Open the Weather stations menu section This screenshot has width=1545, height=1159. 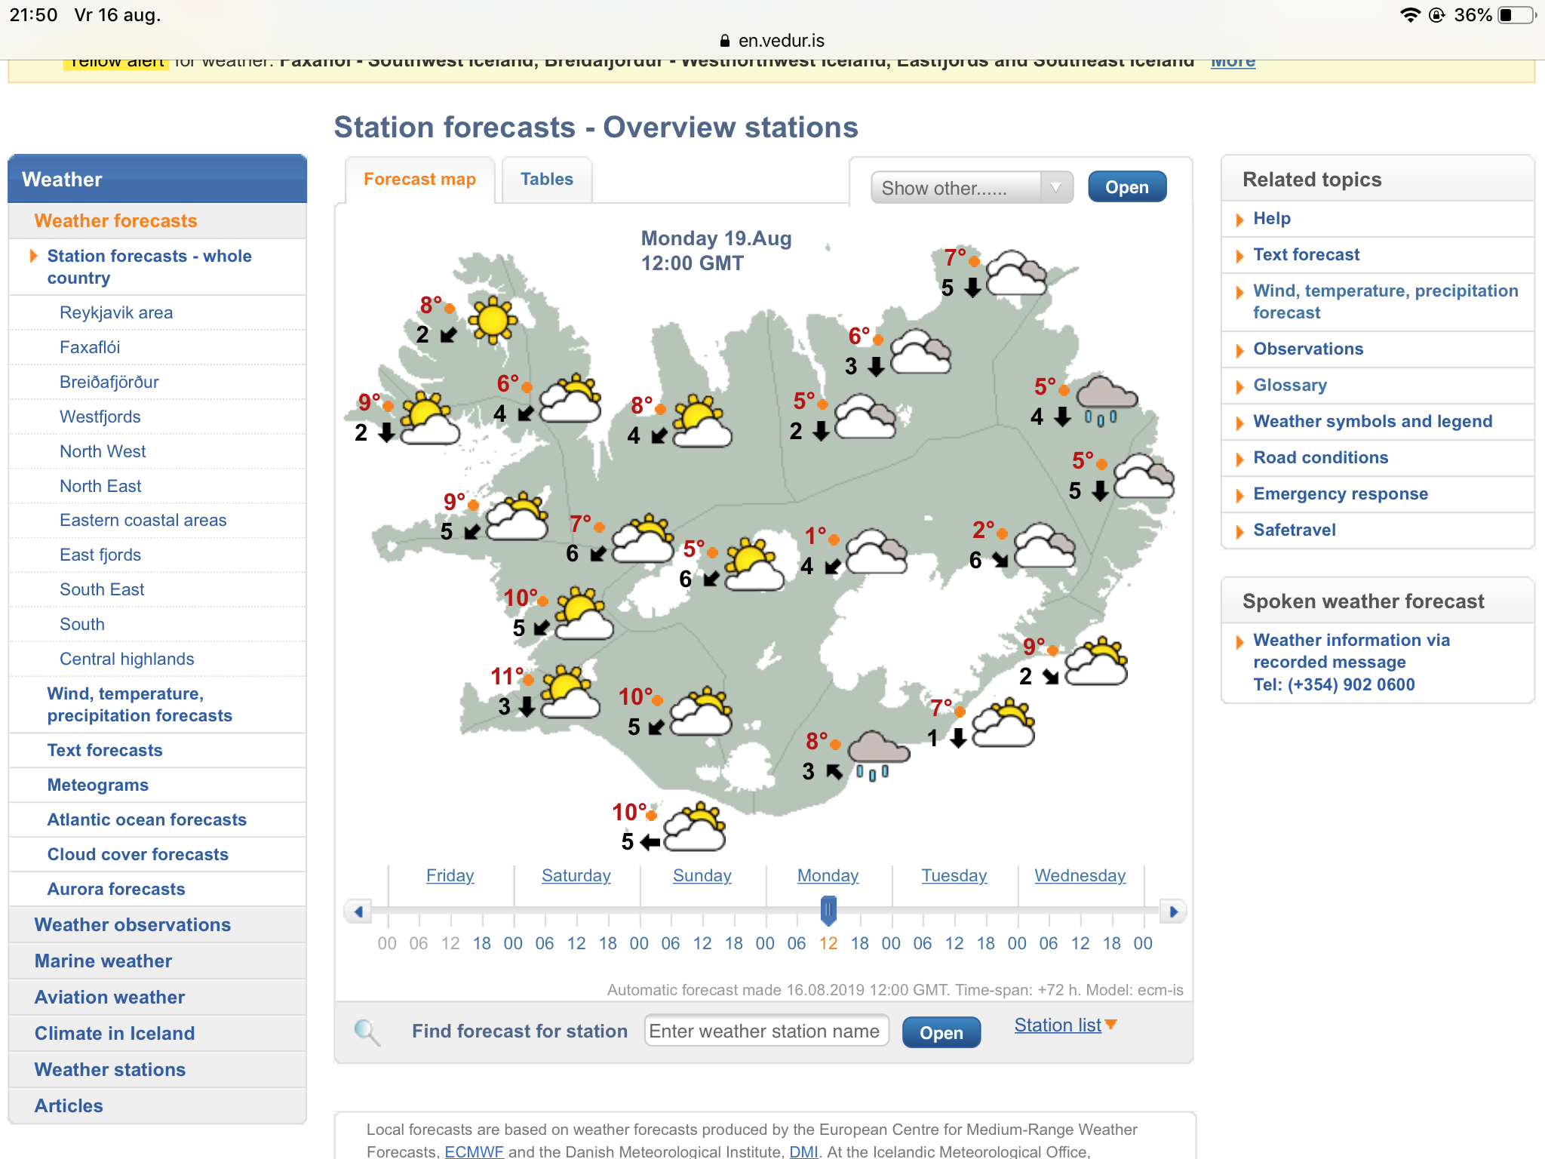click(110, 1070)
